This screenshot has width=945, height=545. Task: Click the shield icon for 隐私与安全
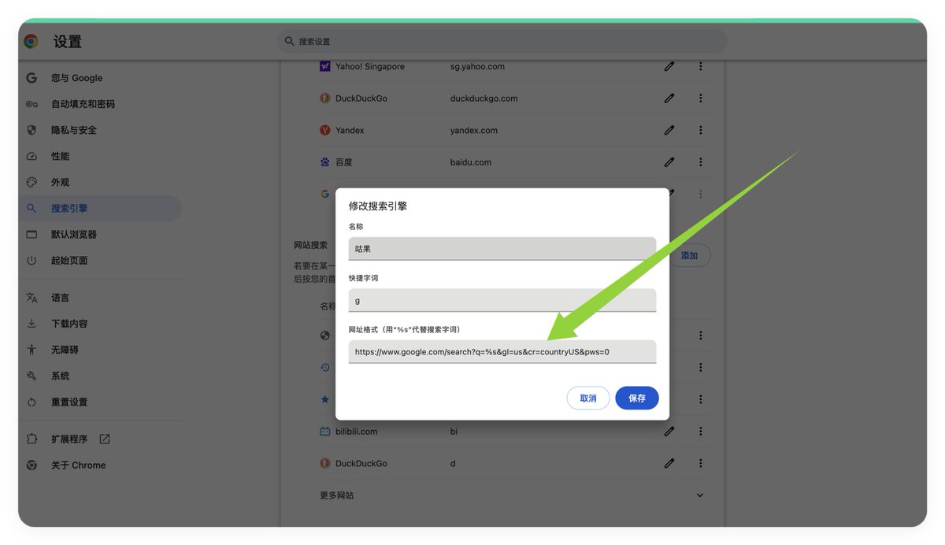pos(31,130)
